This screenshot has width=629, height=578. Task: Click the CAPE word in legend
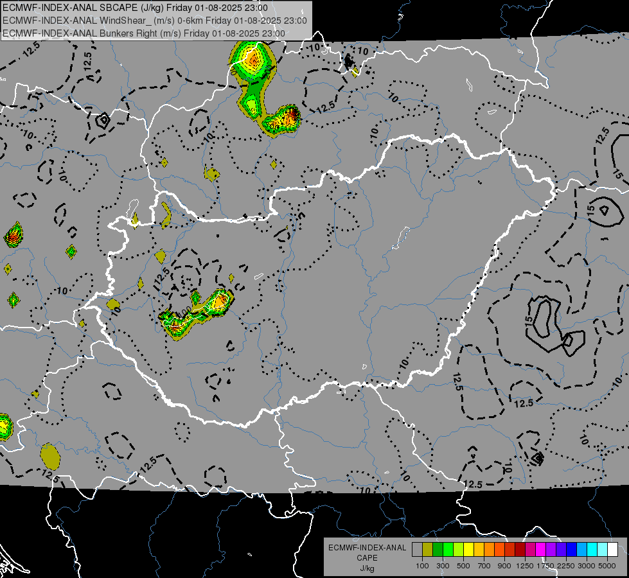(x=367, y=558)
